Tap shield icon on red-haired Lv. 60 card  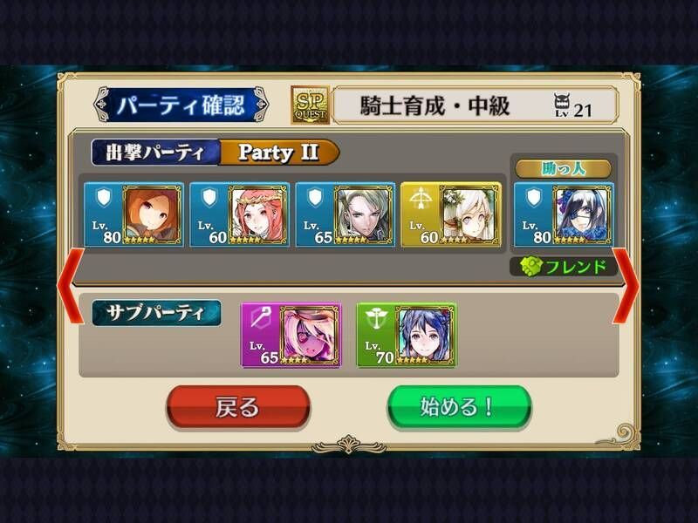pyautogui.click(x=209, y=198)
